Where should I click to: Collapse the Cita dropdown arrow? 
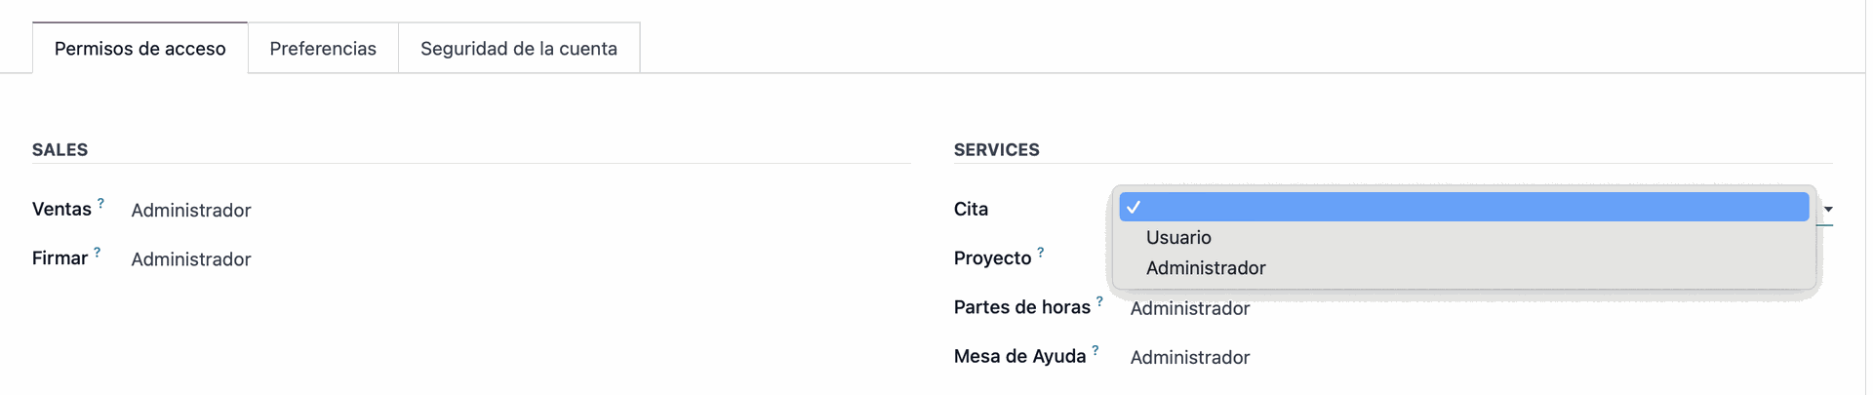coord(1828,209)
